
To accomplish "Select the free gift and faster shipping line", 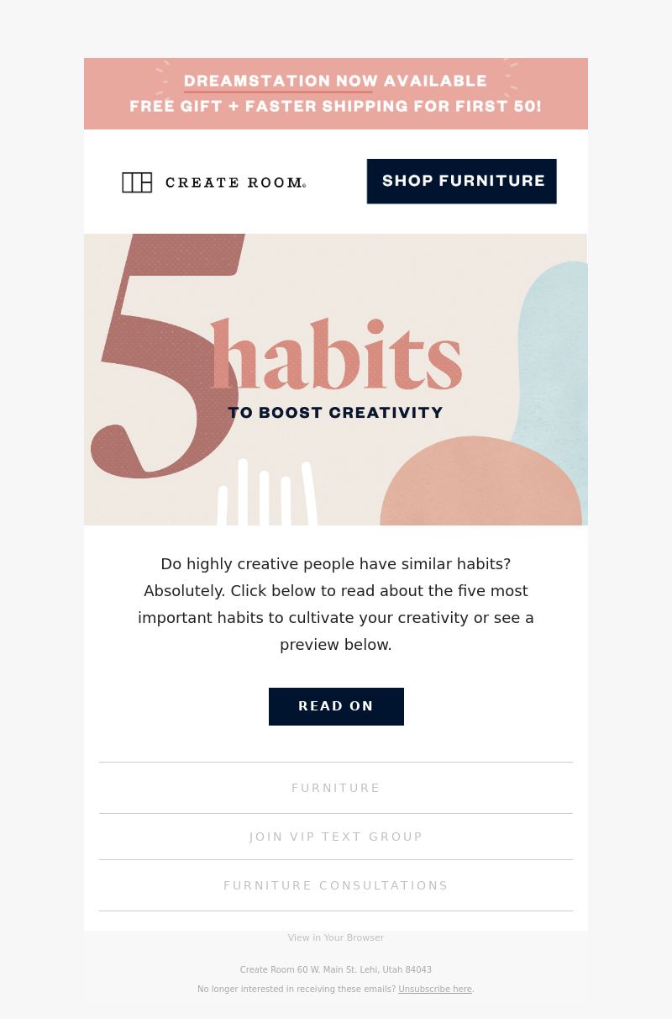I will [335, 106].
